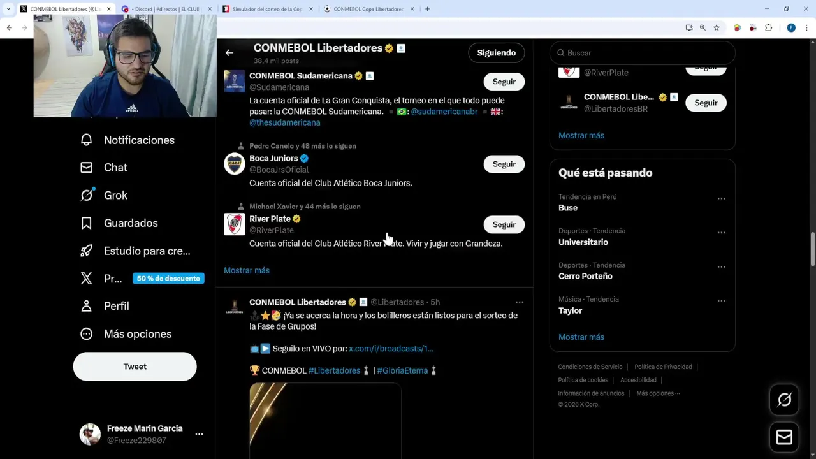Open more options for Universitario trend
Screen dimensions: 816x459
(x=722, y=233)
